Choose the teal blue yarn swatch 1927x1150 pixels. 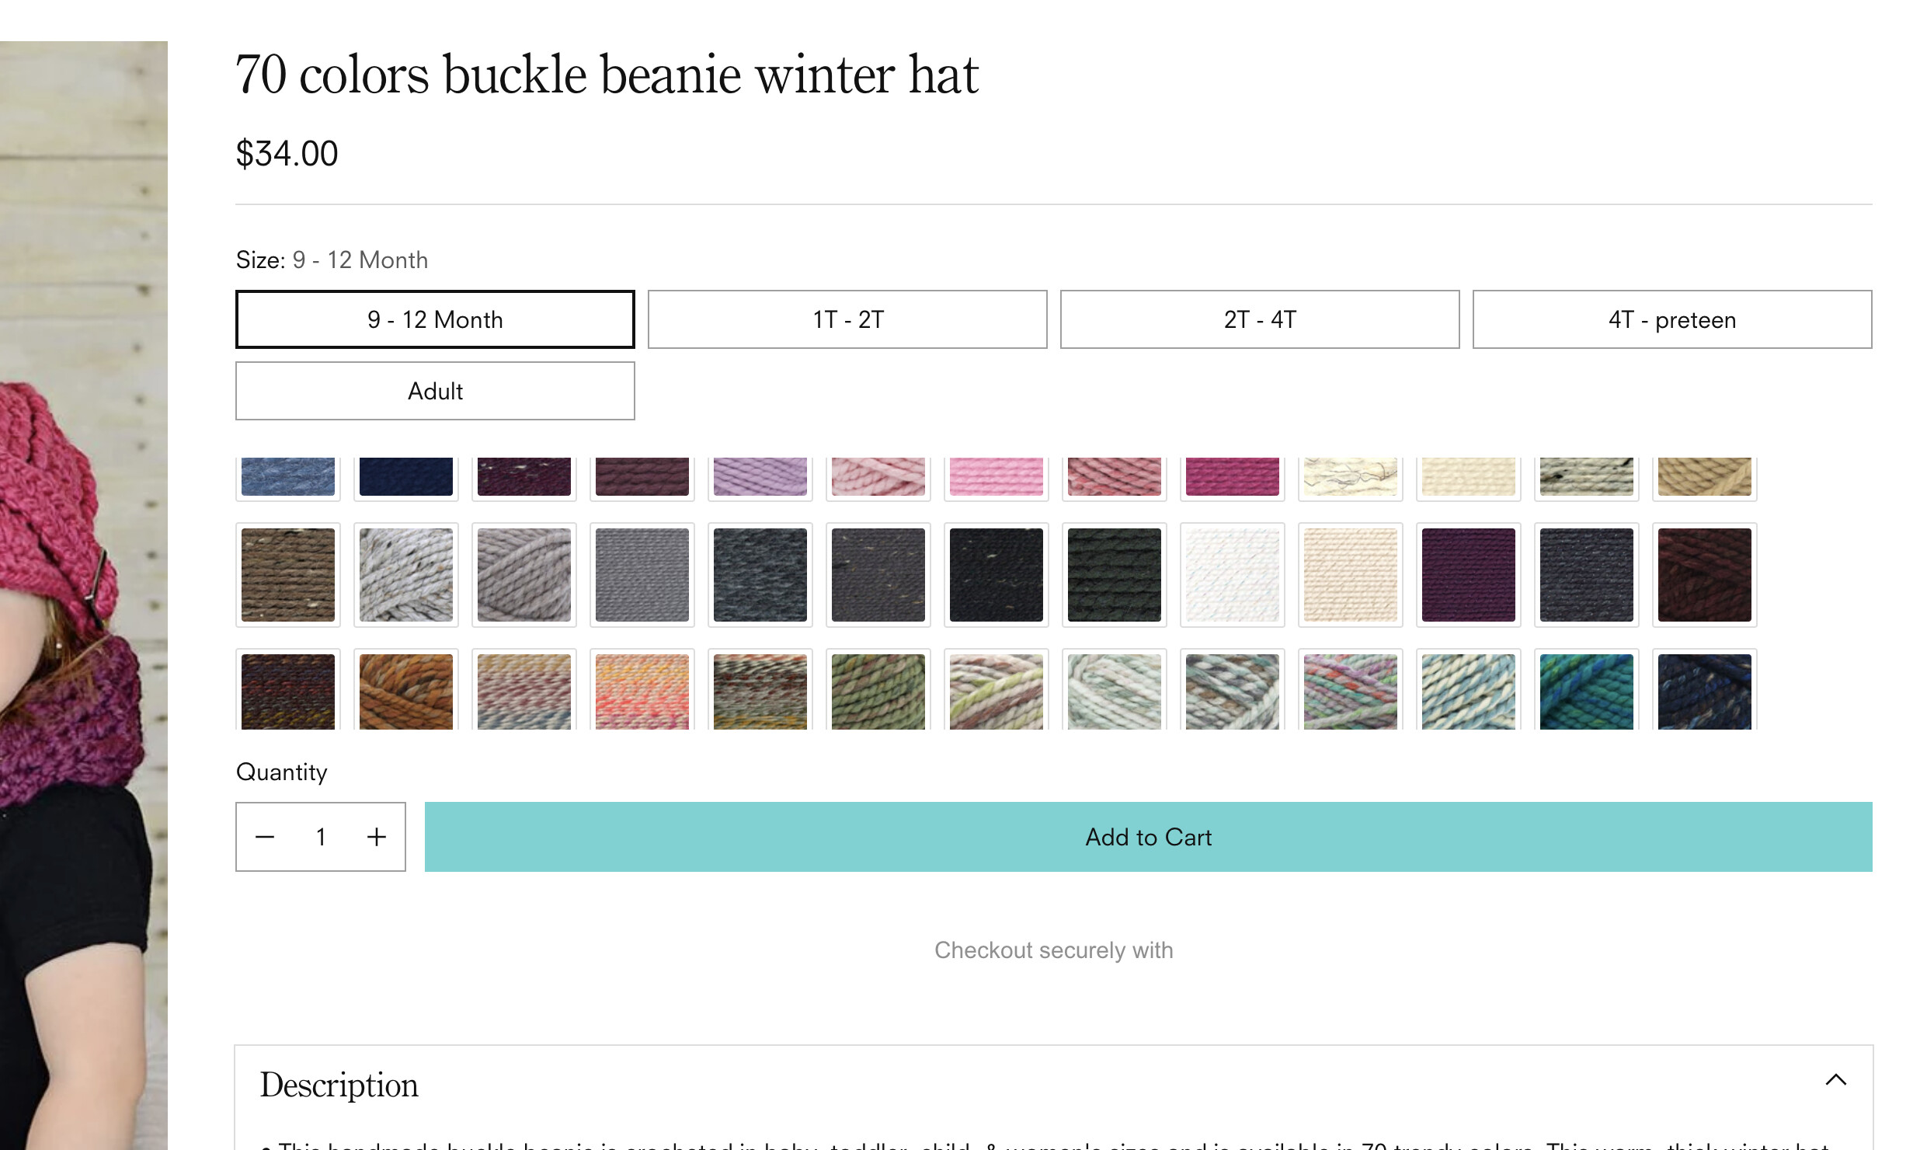tap(1586, 692)
